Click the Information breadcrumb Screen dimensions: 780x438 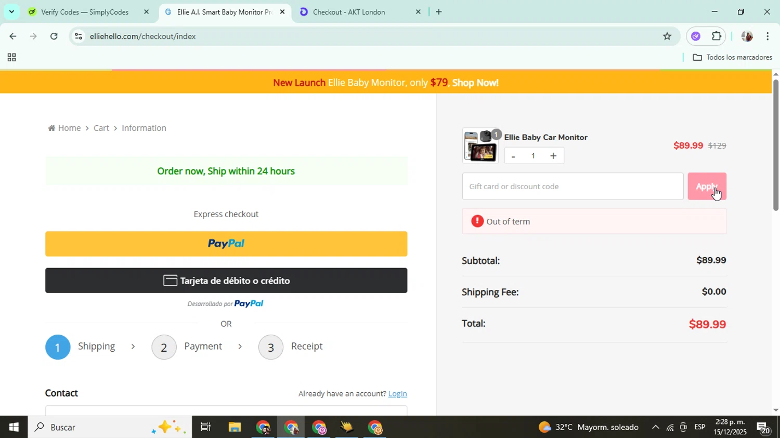[x=144, y=128]
